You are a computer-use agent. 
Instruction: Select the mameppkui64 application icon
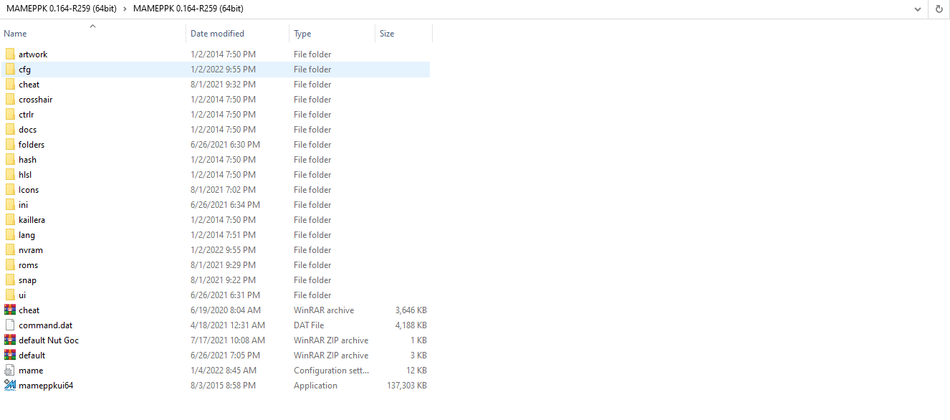click(x=10, y=386)
